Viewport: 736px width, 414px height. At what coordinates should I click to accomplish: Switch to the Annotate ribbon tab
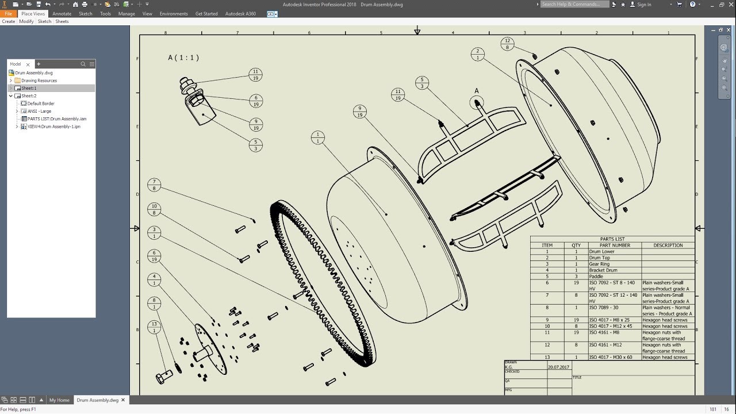click(x=62, y=13)
